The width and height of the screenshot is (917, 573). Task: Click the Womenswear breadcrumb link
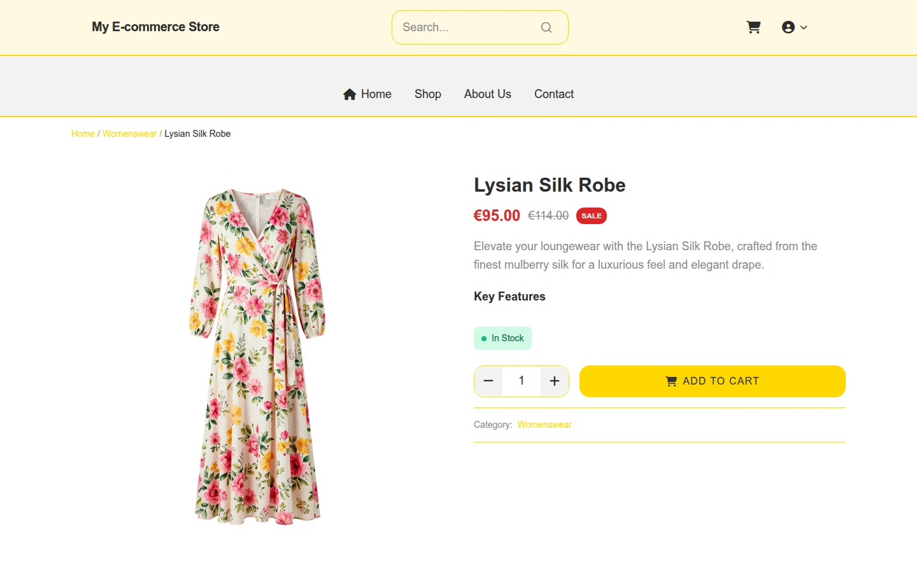(129, 134)
